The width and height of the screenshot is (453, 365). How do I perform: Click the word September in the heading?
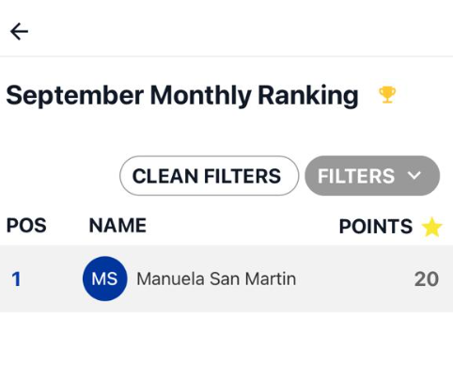(75, 96)
